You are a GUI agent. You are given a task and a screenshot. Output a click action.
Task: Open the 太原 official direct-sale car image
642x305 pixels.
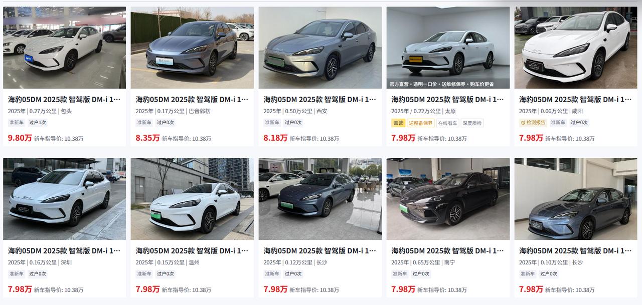point(448,45)
